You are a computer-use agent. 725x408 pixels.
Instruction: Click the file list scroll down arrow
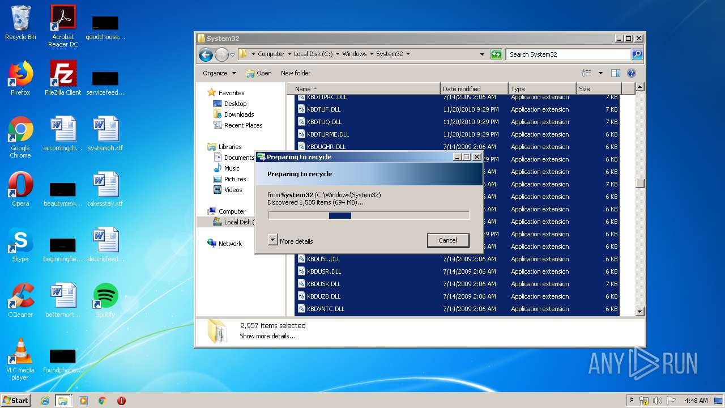pos(640,312)
